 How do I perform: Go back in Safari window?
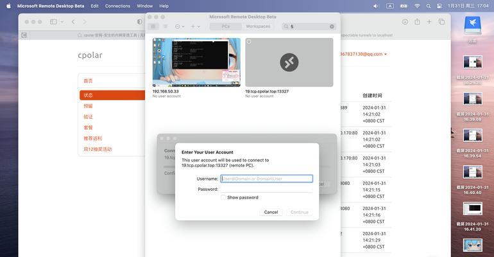tap(73, 22)
